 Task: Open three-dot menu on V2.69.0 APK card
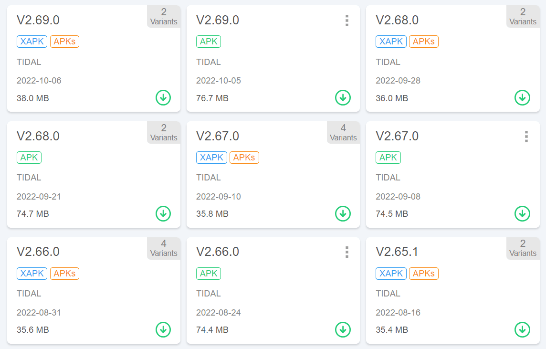[347, 21]
